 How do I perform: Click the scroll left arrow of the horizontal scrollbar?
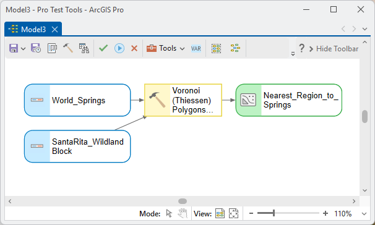coord(10,201)
